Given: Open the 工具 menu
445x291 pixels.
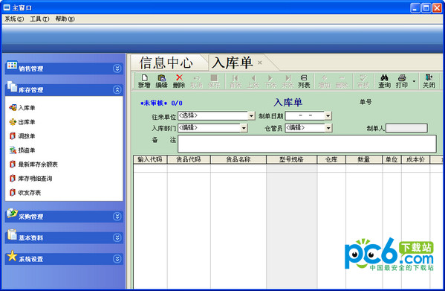Looking at the screenshot, I should click(39, 19).
